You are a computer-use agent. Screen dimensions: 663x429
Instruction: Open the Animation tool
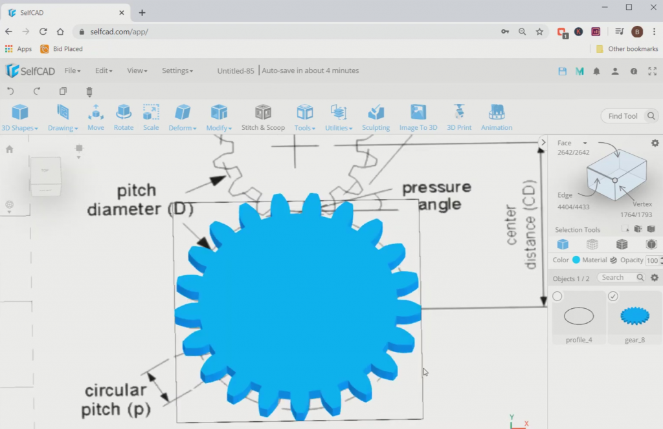[x=497, y=118]
